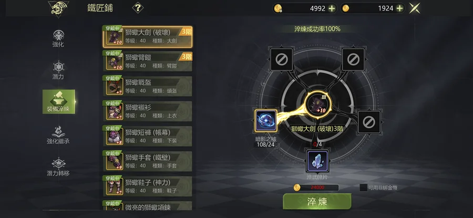The width and height of the screenshot is (473, 218).
Task: Switch to the 潛力 tab
Action: coord(58,70)
